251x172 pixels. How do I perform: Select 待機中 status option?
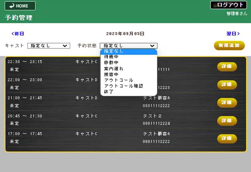[129, 57]
